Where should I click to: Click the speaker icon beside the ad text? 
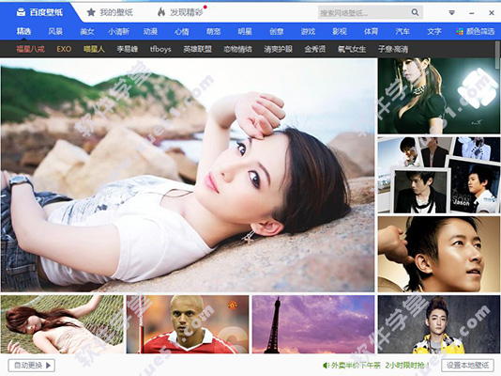[x=326, y=365]
